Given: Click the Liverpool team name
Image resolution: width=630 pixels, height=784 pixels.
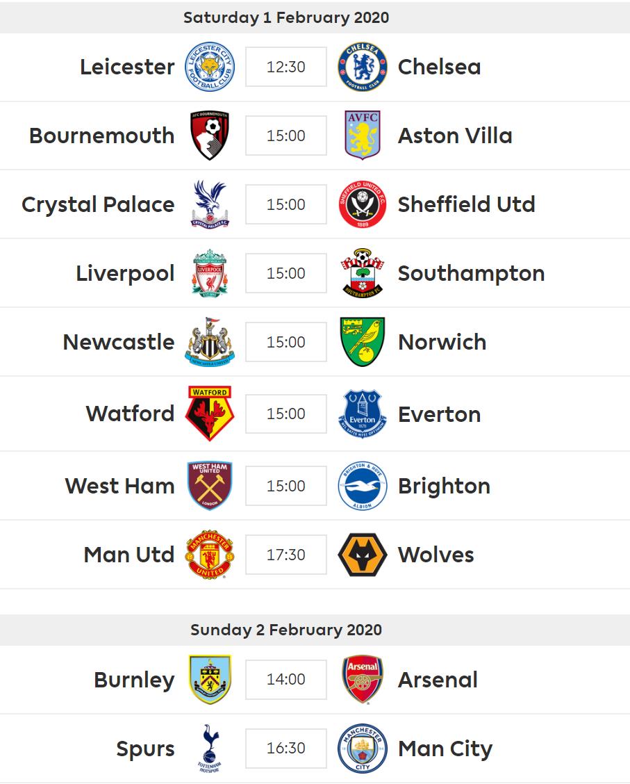Looking at the screenshot, I should [125, 273].
